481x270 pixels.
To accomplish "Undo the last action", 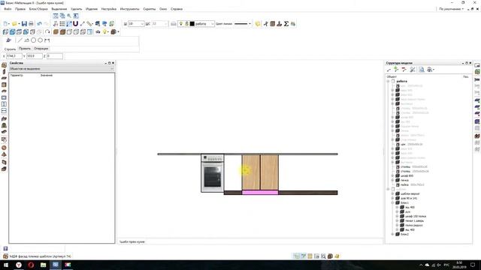I will click(x=39, y=23).
